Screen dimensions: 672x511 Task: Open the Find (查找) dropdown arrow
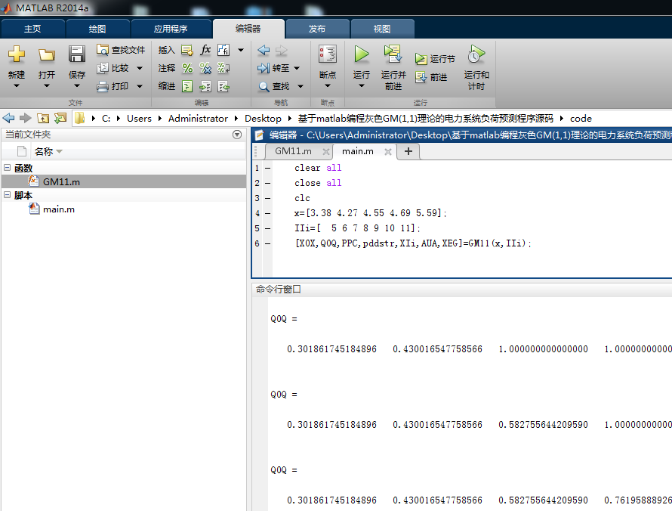(301, 87)
